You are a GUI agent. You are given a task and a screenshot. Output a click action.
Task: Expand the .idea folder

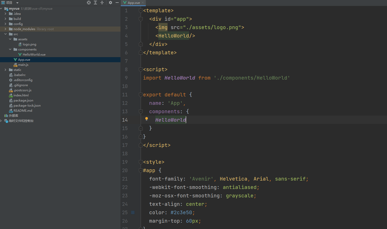point(5,14)
